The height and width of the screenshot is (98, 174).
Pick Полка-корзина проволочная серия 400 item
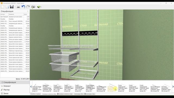pyautogui.click(x=90, y=88)
